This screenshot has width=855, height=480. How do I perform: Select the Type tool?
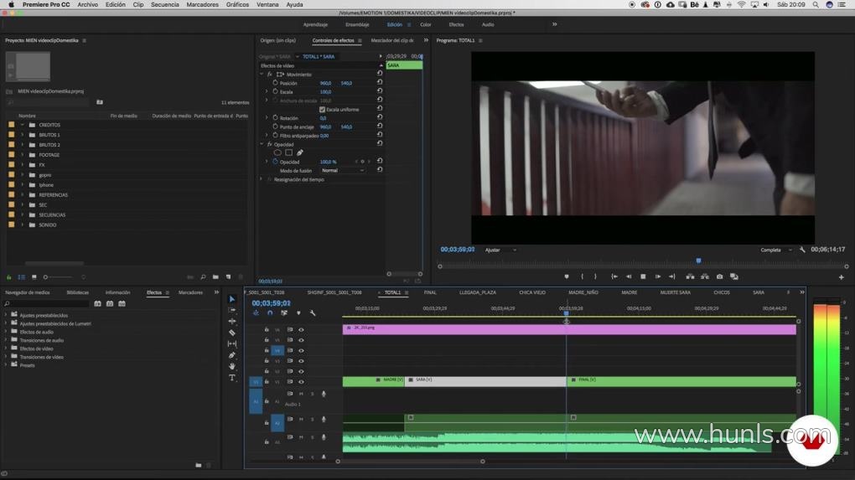(x=232, y=378)
